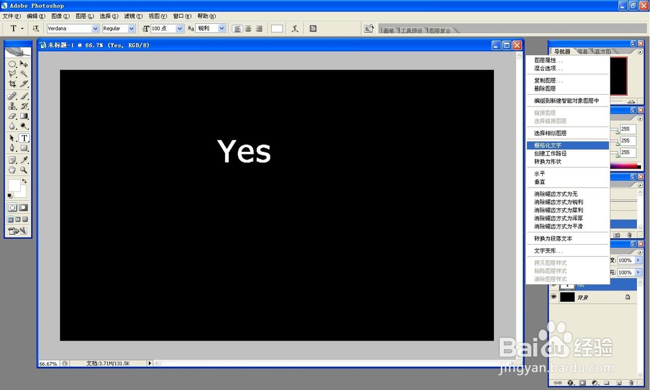The width and height of the screenshot is (650, 390).
Task: Jump to ImageReady from toolbox
Action: tap(18, 231)
